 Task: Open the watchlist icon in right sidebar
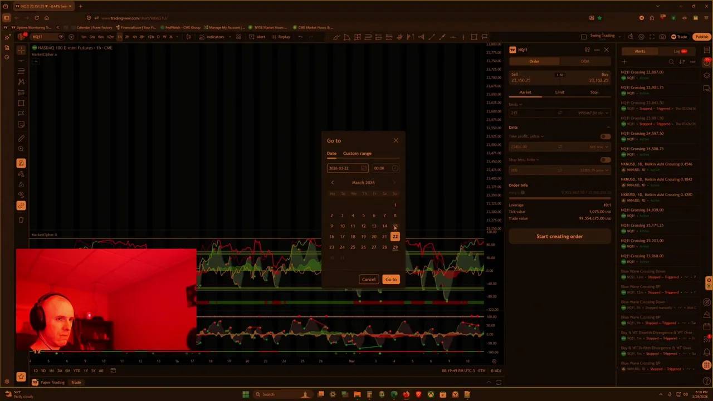tap(707, 50)
